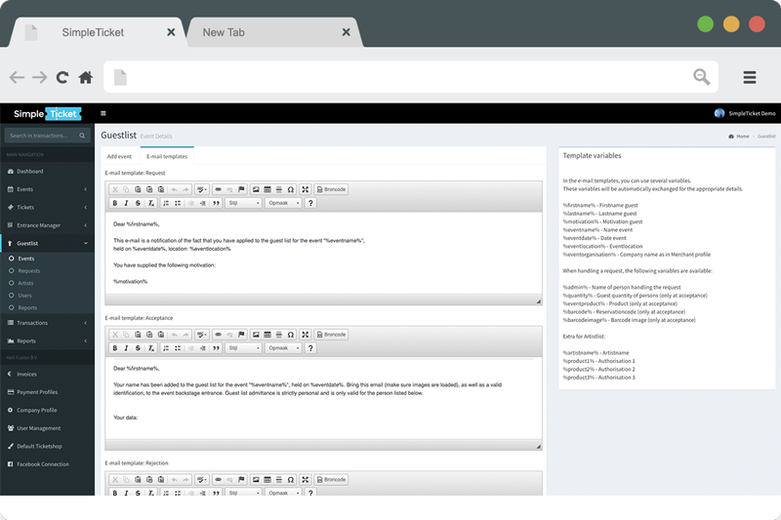Screen dimensions: 781x520
Task: Open Invoices in the sidebar
Action: [x=47, y=375]
